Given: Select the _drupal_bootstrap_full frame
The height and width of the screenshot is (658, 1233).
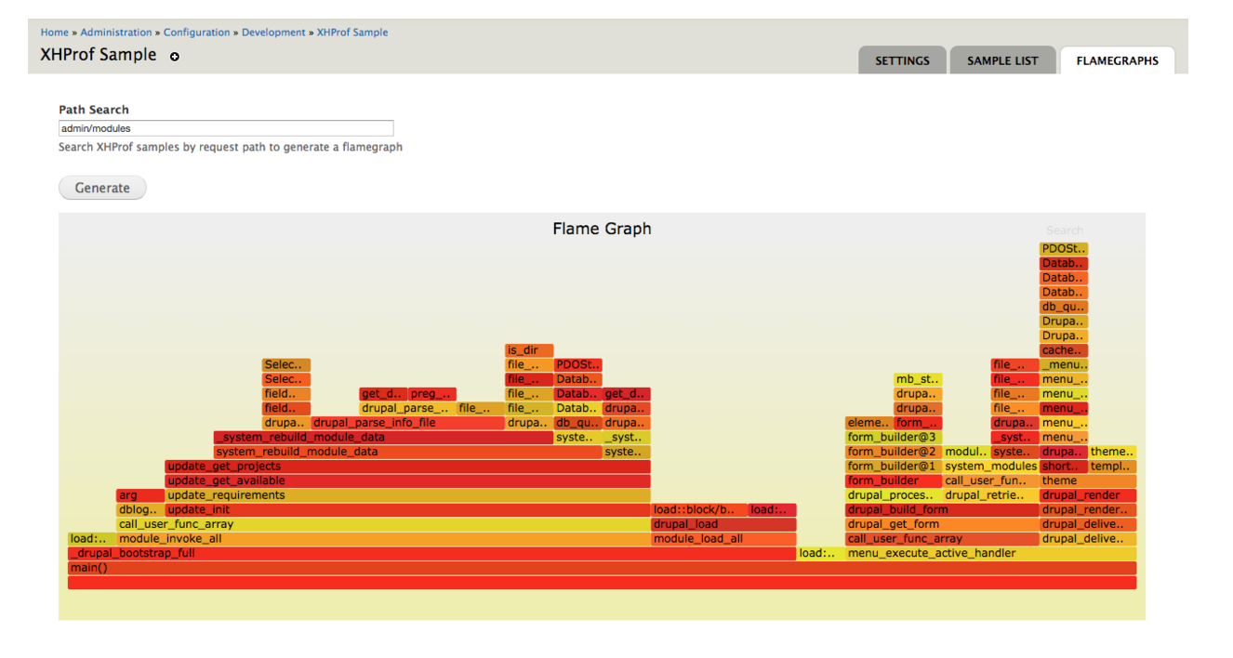Looking at the screenshot, I should (431, 553).
